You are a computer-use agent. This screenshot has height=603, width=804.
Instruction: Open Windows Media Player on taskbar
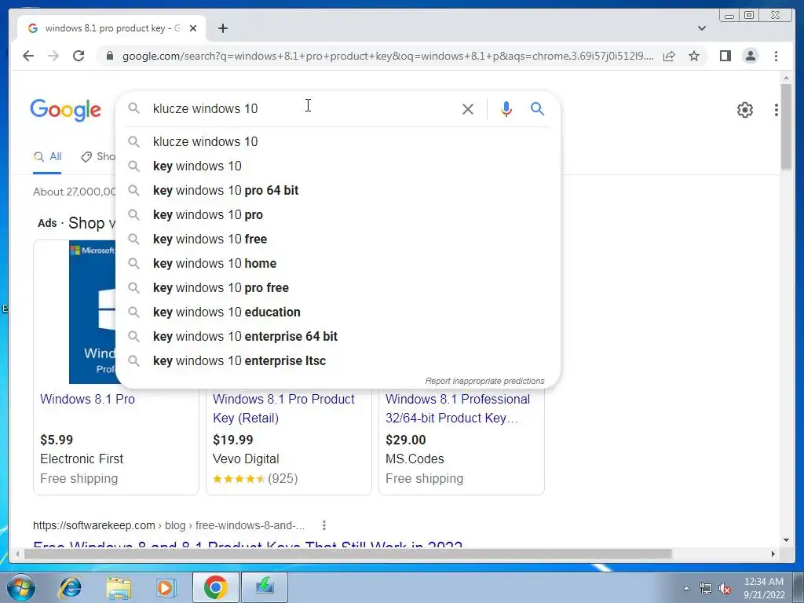tap(166, 587)
